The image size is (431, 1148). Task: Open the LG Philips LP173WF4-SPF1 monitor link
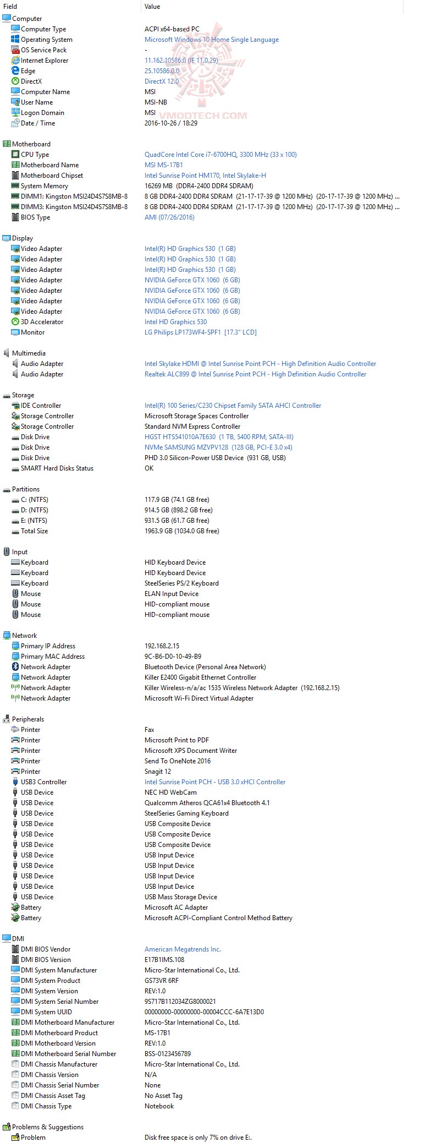pyautogui.click(x=201, y=332)
